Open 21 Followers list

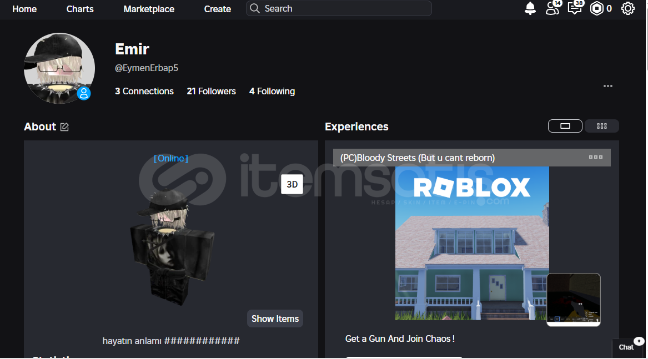click(x=211, y=92)
